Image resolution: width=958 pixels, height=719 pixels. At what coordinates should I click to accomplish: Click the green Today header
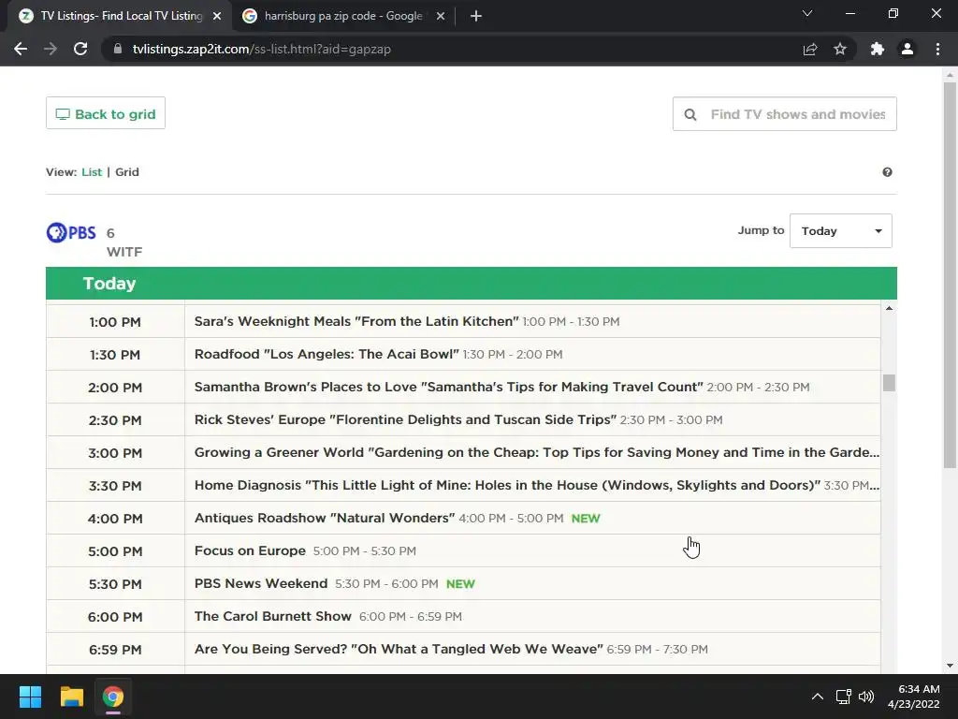click(x=472, y=283)
